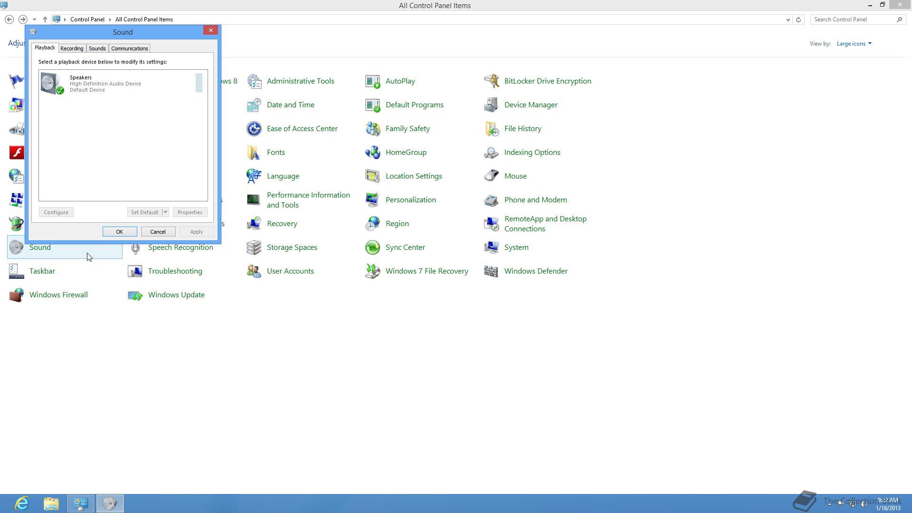Expand the Set Default dropdown arrow
912x513 pixels.
pos(165,212)
